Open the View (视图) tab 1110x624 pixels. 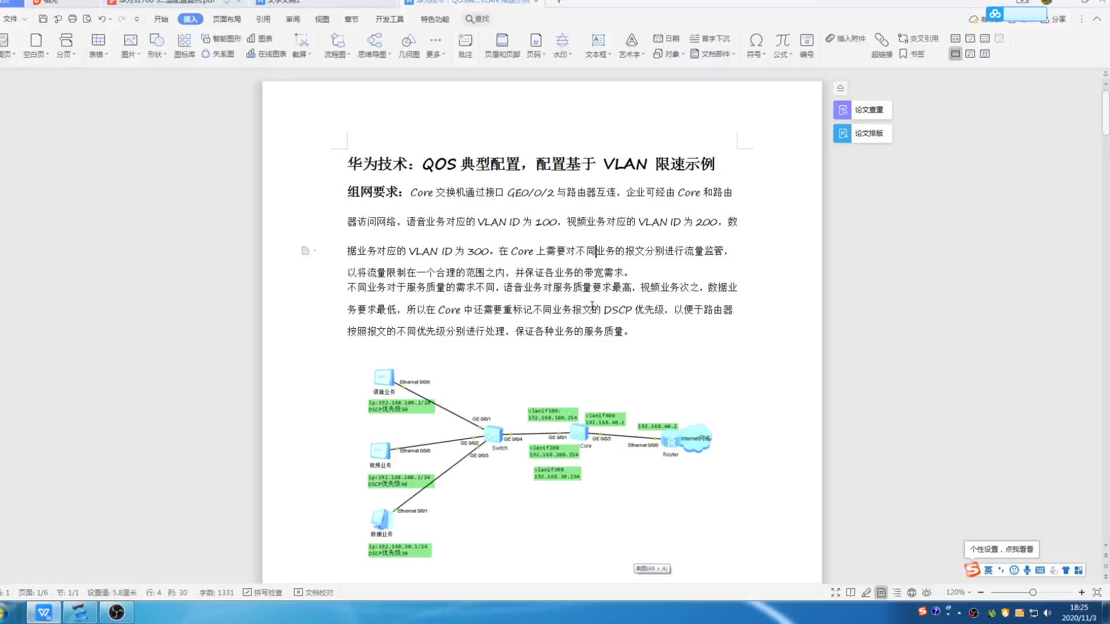322,19
